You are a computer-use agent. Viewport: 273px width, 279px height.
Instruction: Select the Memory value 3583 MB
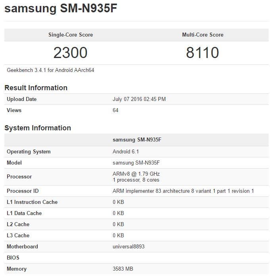click(123, 269)
